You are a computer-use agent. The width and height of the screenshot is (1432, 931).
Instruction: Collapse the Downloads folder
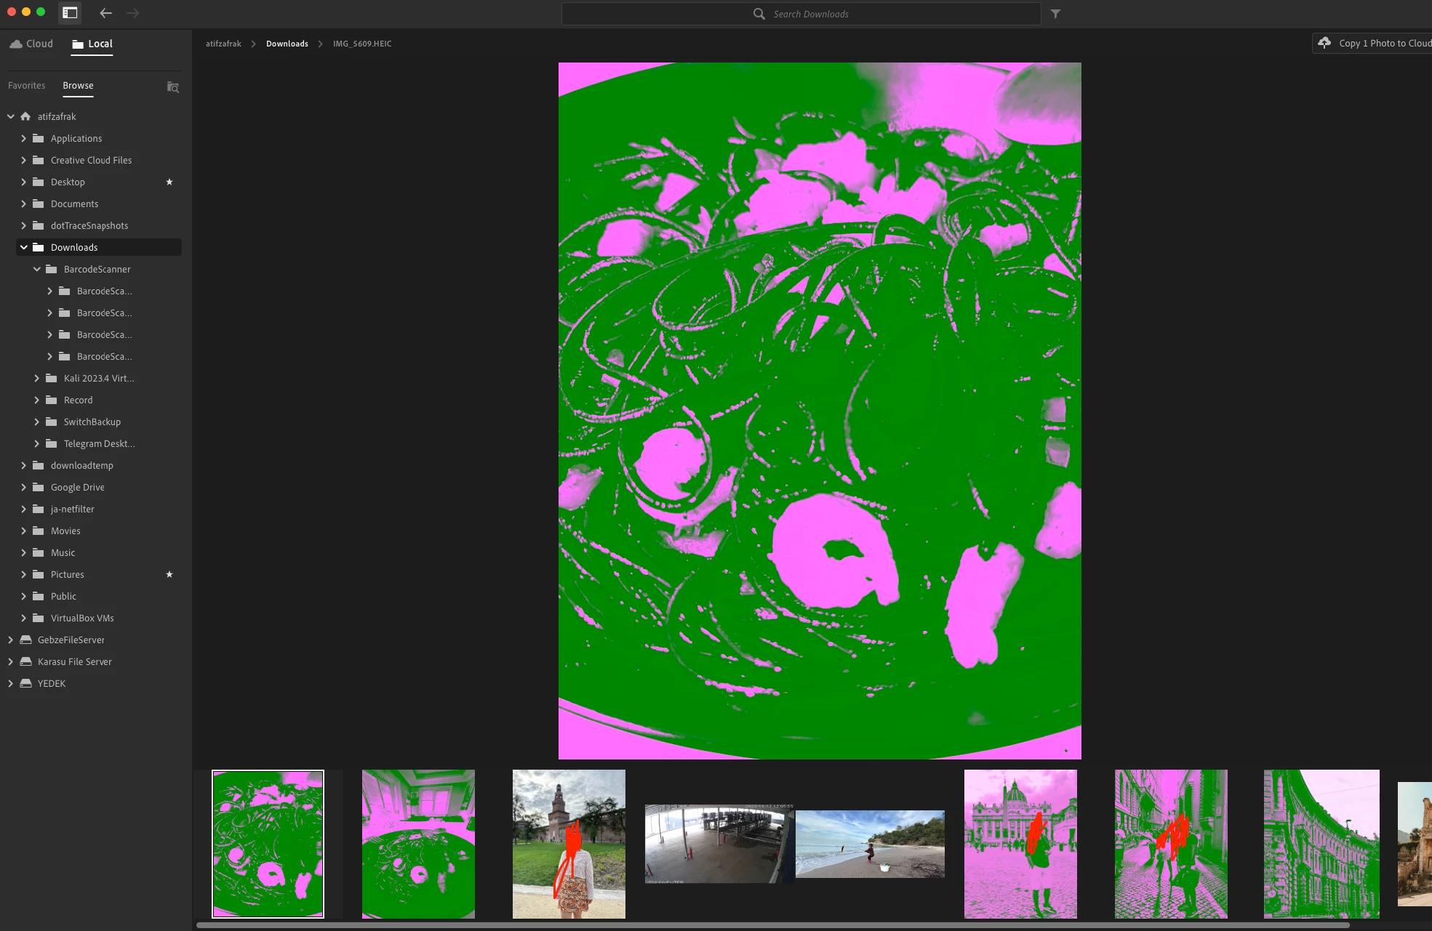(24, 247)
